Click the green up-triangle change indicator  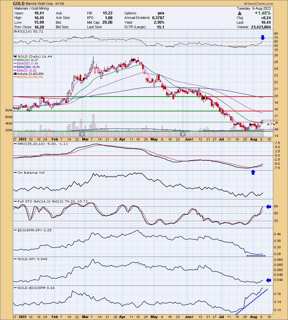tap(240, 13)
